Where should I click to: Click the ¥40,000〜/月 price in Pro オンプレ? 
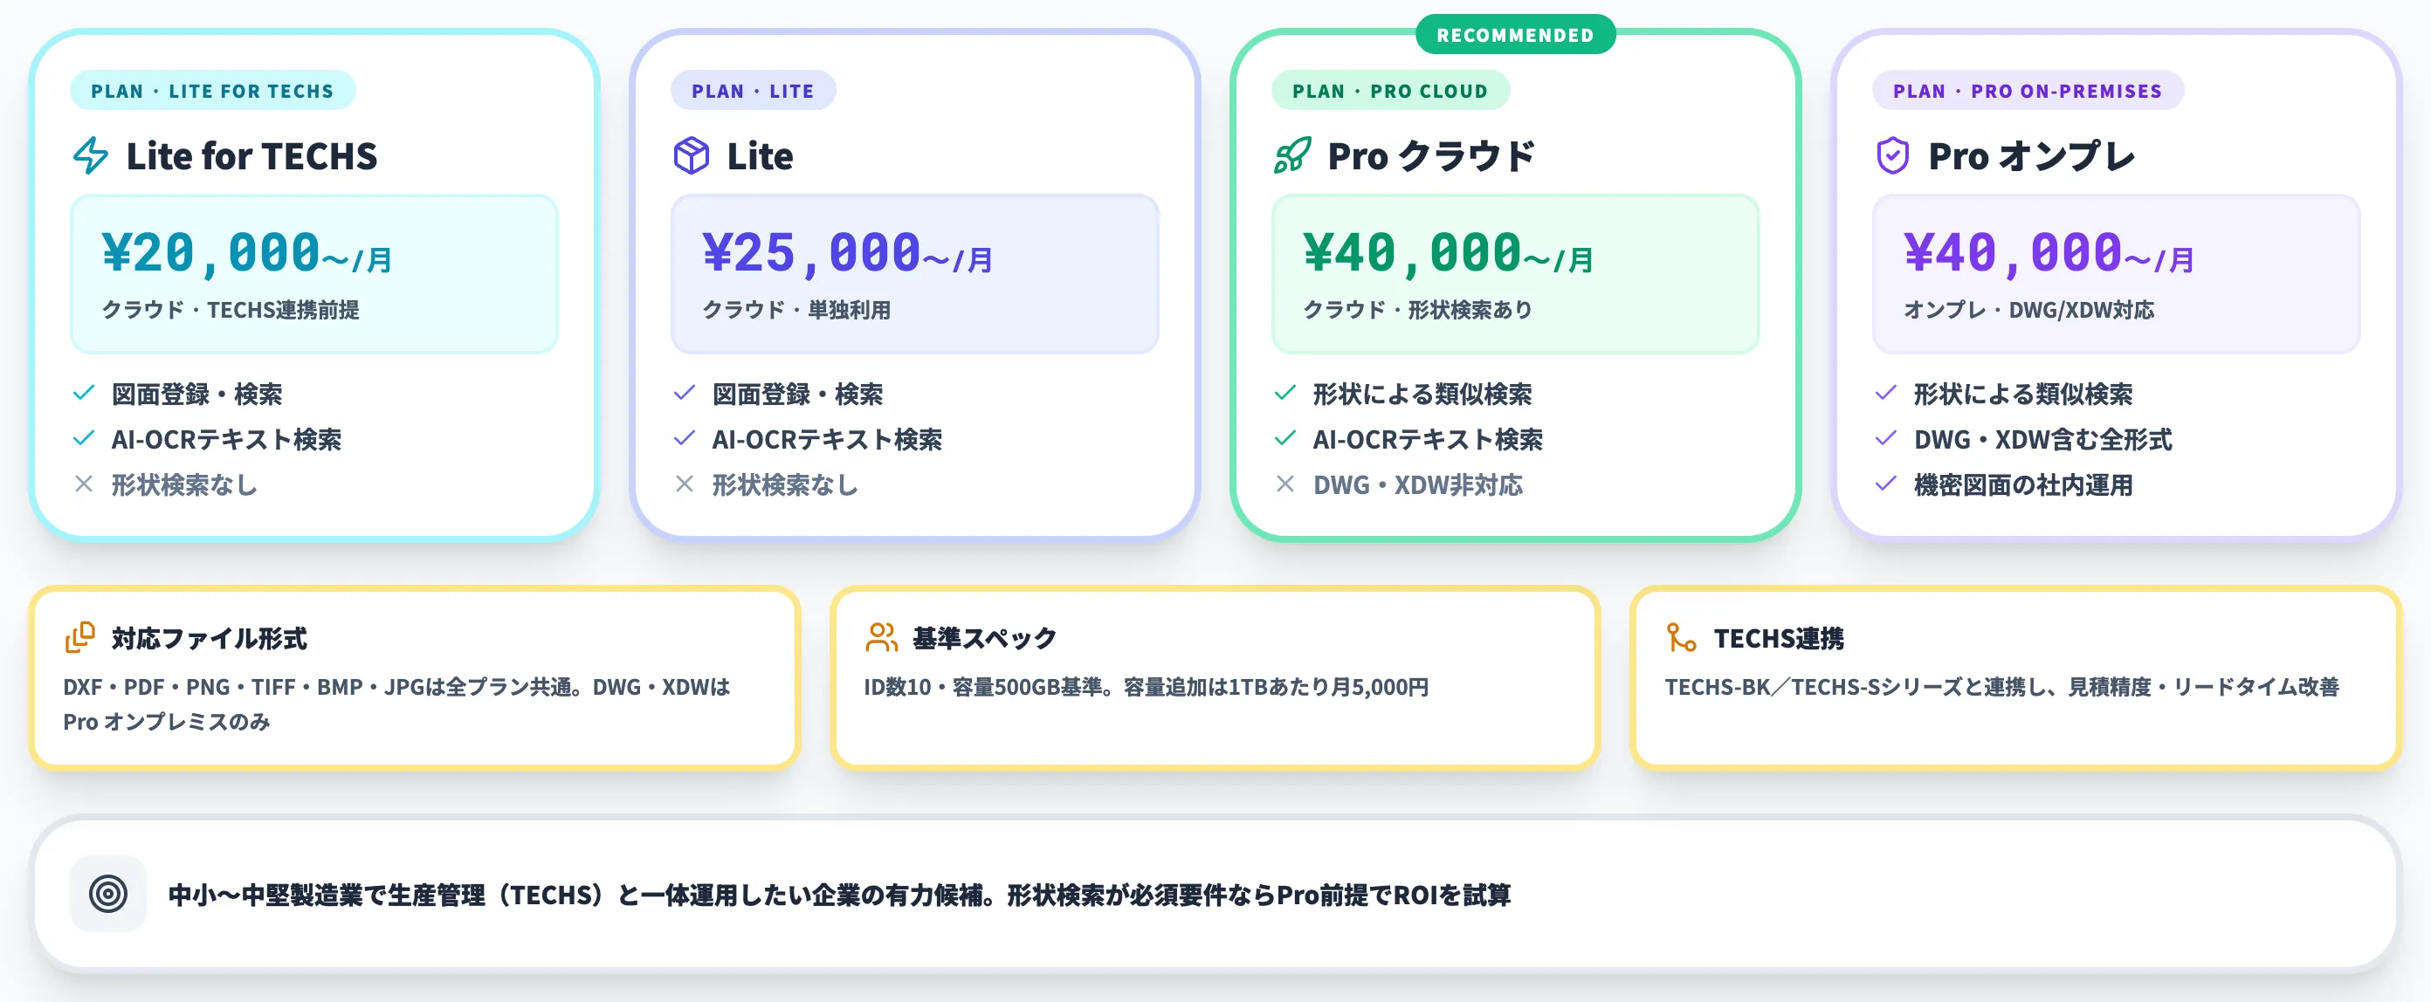click(x=2049, y=253)
